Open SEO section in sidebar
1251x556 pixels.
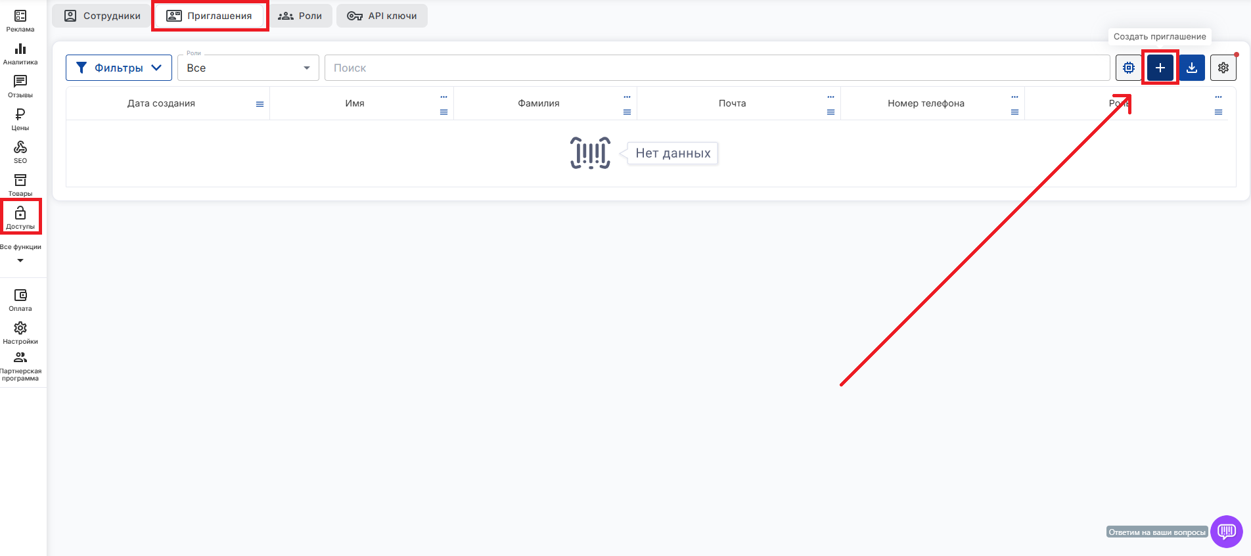(20, 152)
